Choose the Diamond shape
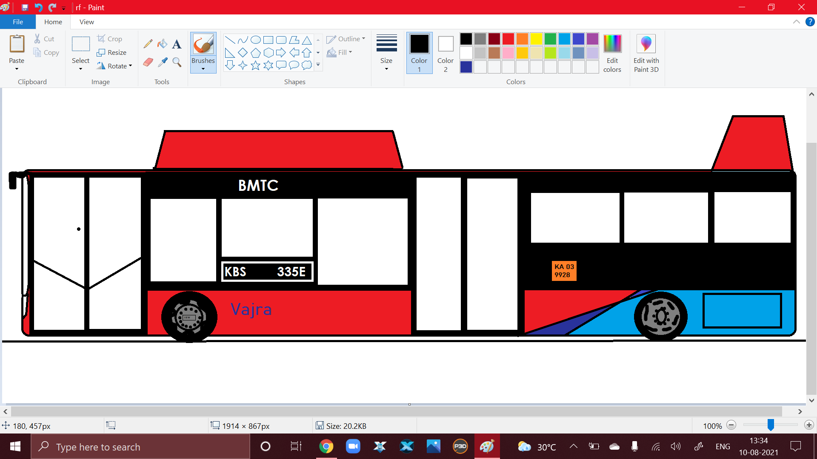This screenshot has height=459, width=817. [243, 53]
